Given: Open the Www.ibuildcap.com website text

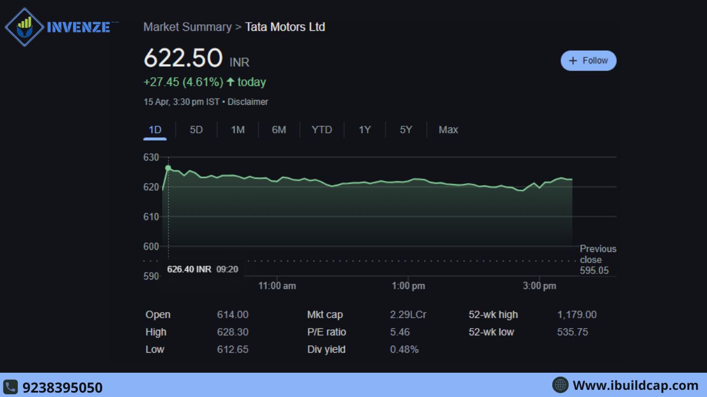Looking at the screenshot, I should [636, 385].
